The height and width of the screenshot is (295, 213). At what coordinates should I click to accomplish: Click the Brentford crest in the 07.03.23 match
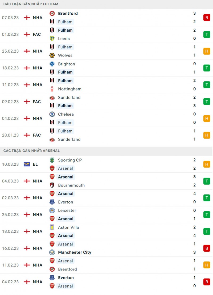(x=52, y=13)
